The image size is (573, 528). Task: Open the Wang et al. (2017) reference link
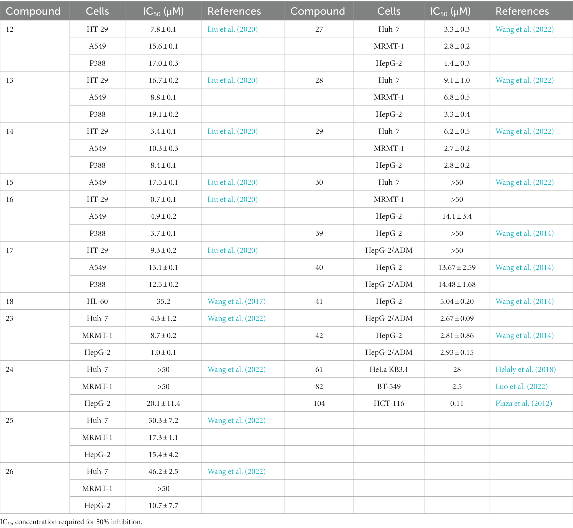pyautogui.click(x=237, y=302)
